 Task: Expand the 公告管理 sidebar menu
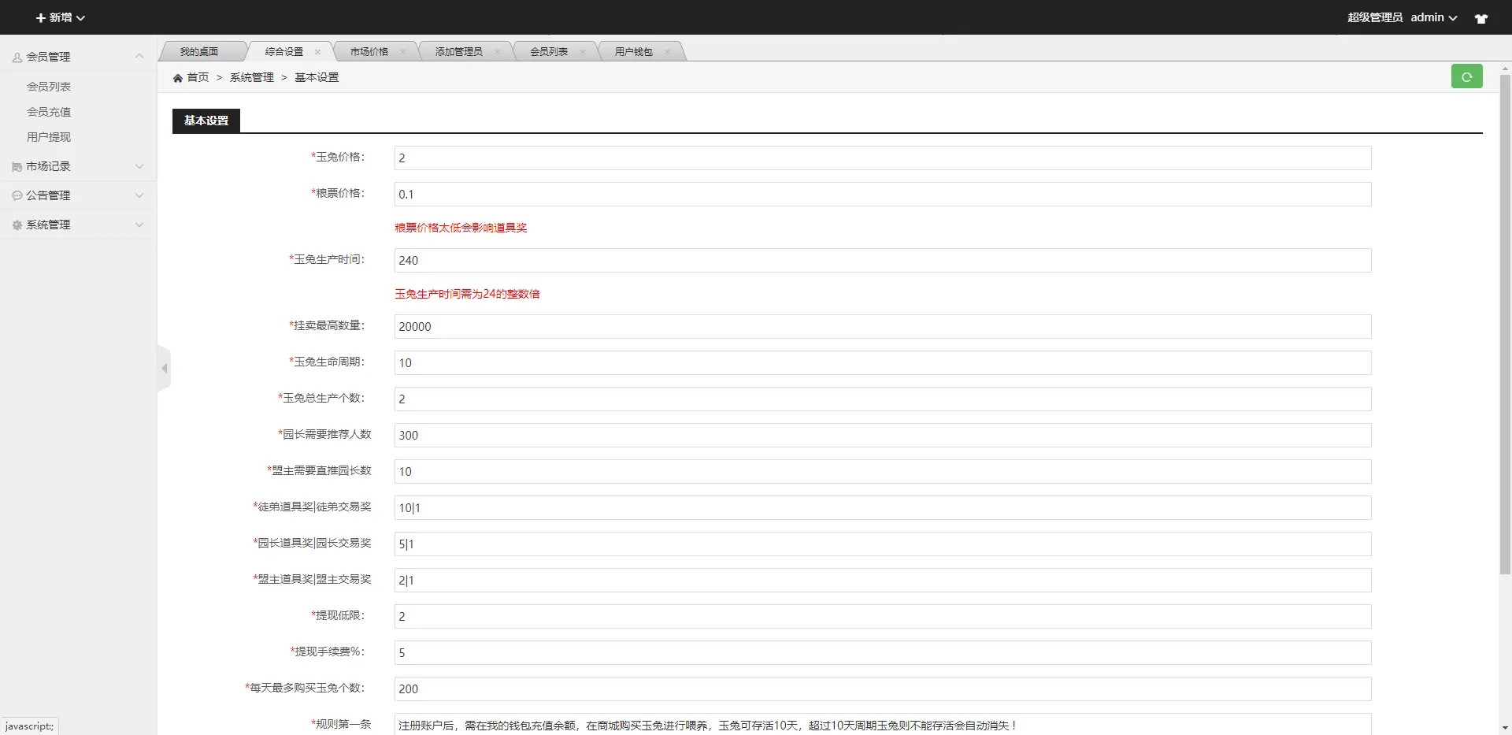coord(78,195)
